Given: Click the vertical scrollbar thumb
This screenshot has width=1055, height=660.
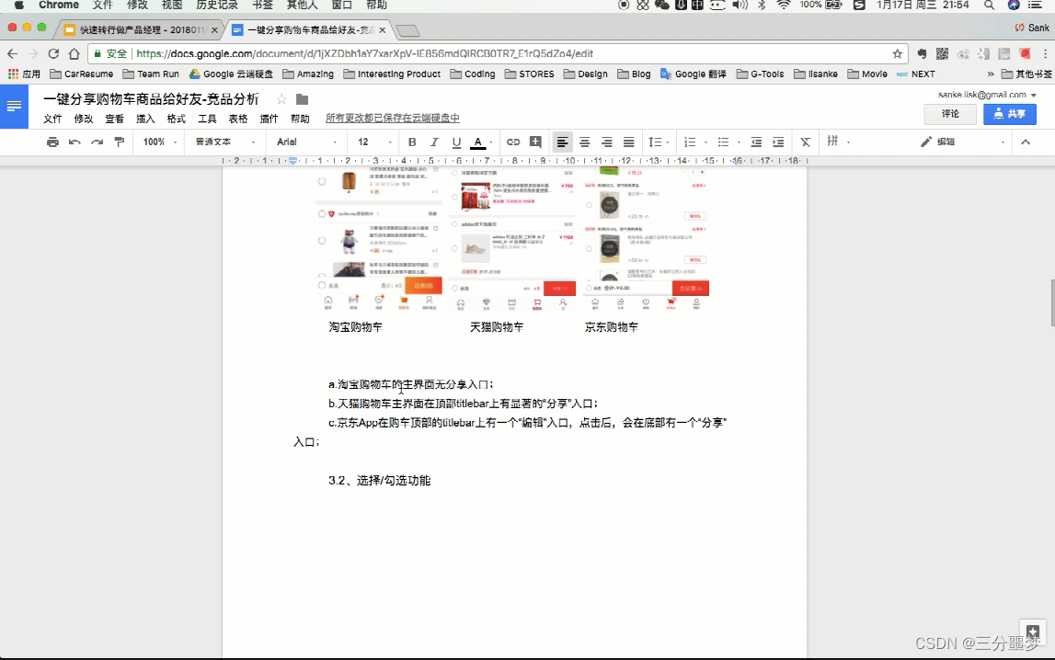Looking at the screenshot, I should pyautogui.click(x=1051, y=303).
